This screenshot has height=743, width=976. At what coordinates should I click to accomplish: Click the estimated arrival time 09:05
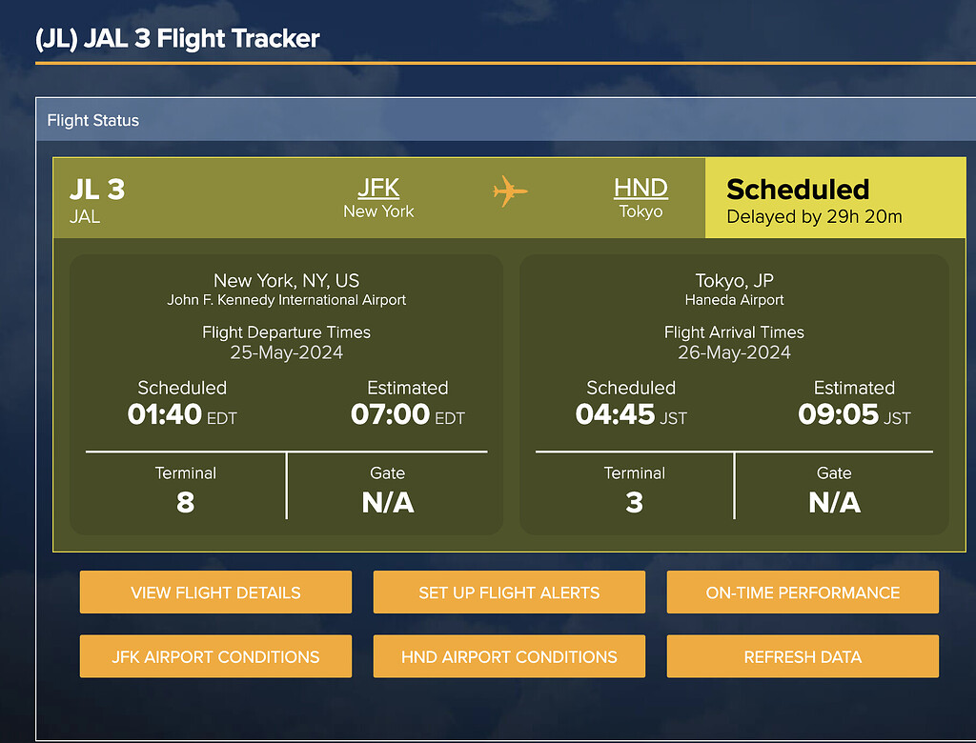tap(836, 414)
